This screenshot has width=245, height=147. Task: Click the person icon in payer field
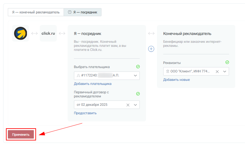pos(78,76)
